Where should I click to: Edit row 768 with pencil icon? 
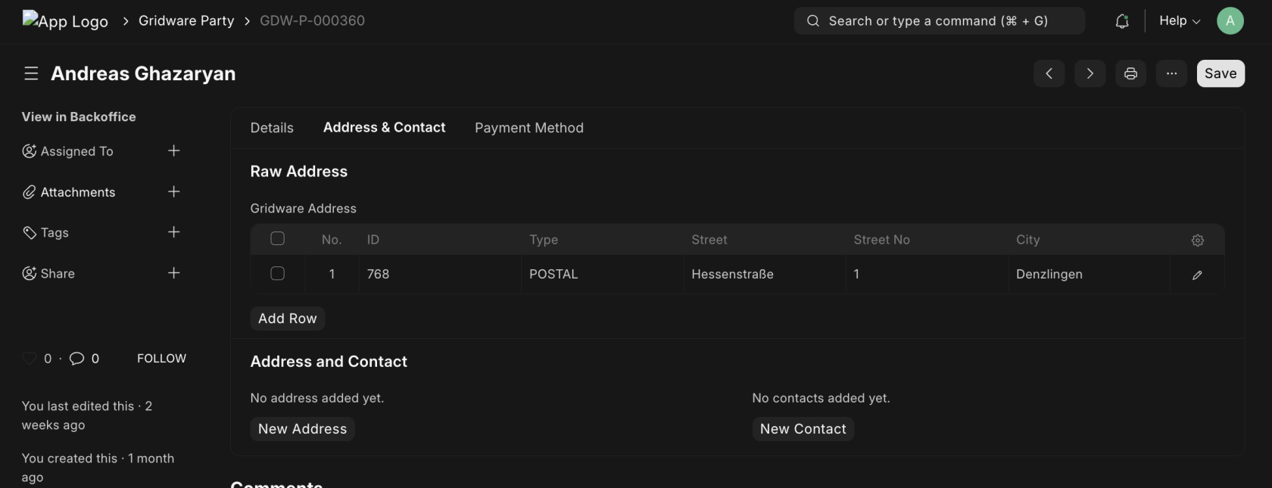click(x=1197, y=275)
